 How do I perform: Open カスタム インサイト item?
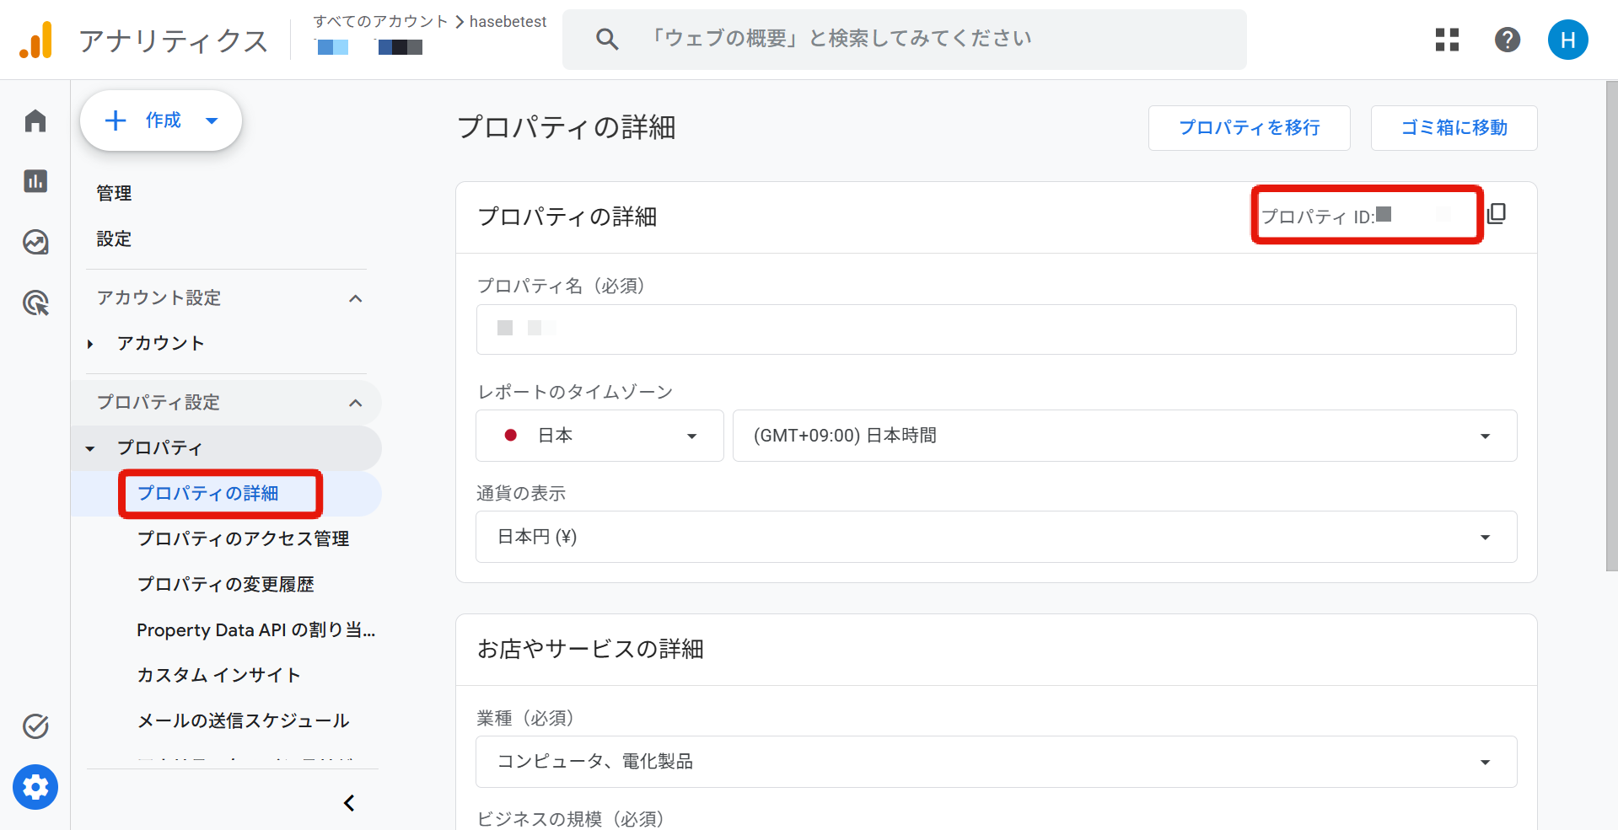click(x=218, y=675)
